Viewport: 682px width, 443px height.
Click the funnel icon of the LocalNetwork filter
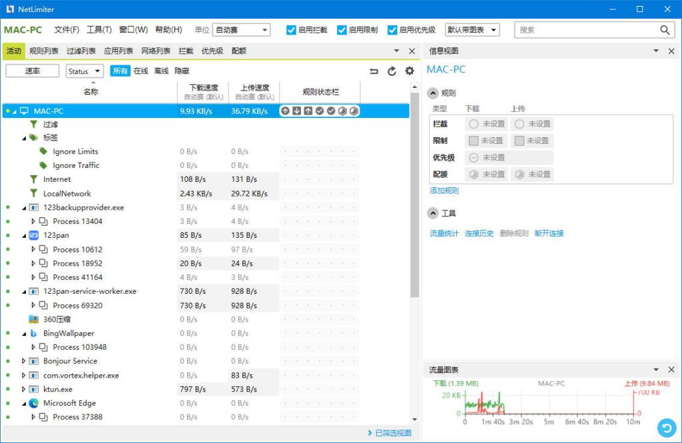click(33, 193)
